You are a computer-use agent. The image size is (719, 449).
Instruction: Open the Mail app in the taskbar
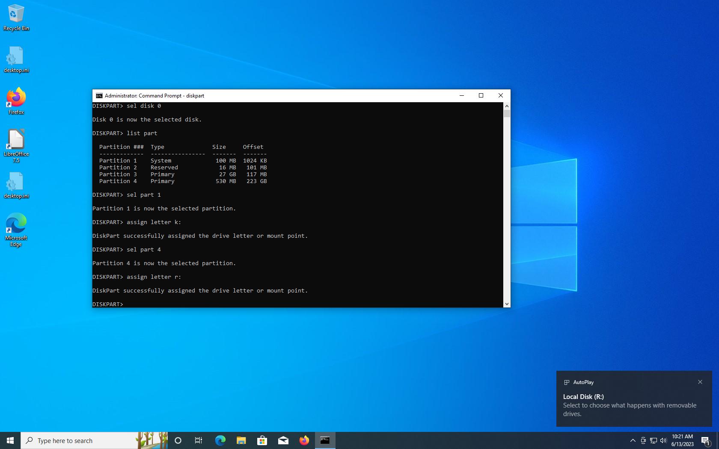click(x=283, y=440)
